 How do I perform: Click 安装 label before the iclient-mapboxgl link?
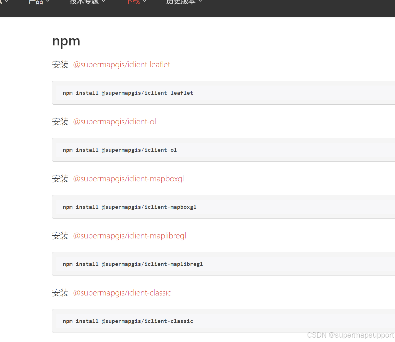[60, 179]
